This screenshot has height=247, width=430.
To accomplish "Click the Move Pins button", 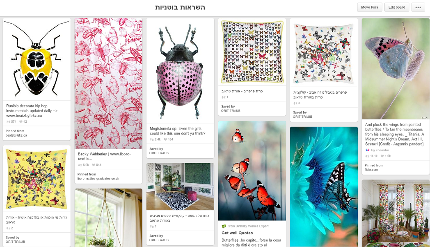I will (x=369, y=7).
